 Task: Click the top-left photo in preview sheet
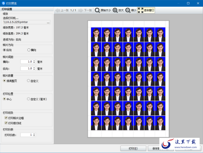96,34
